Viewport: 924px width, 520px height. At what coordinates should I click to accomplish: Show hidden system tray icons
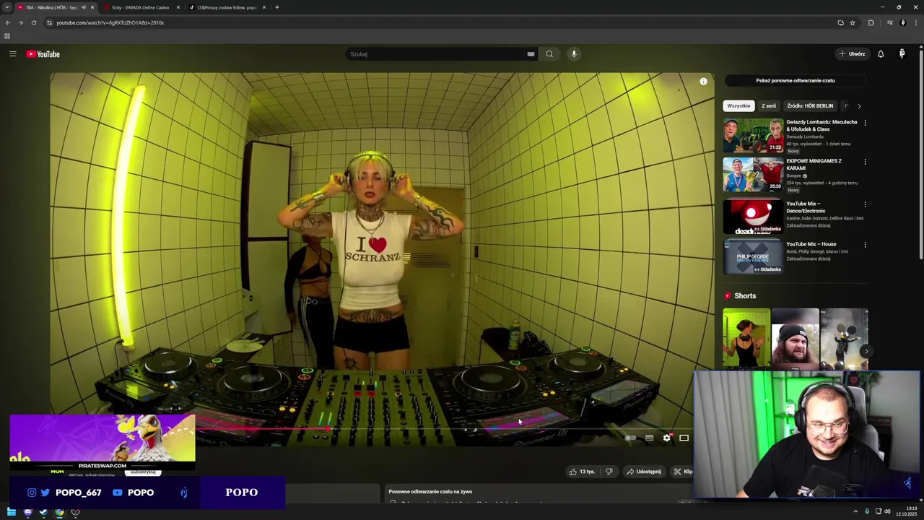click(856, 512)
